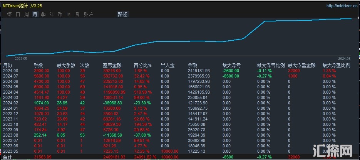Viewport: 360px width, 160px height.
Task: Open the 备 notes tab
Action: [77, 14]
